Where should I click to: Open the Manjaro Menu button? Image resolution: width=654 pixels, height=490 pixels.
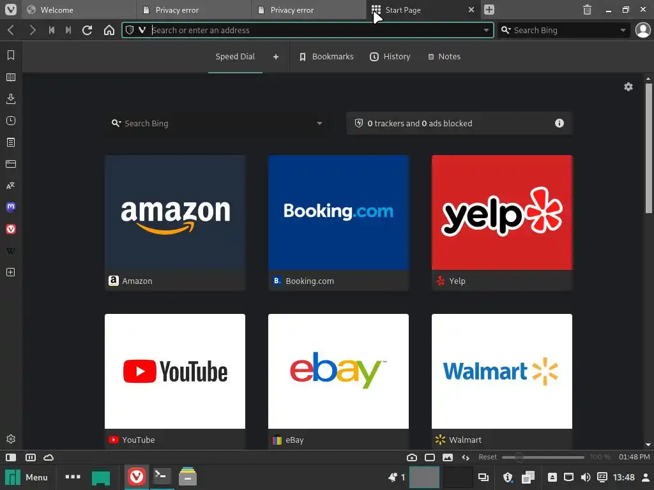27,477
